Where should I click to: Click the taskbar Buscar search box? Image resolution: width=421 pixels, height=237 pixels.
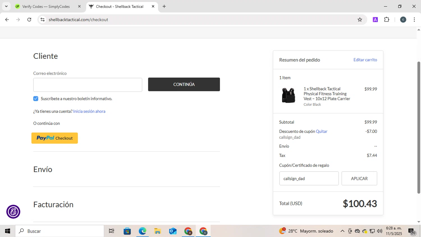click(x=60, y=231)
